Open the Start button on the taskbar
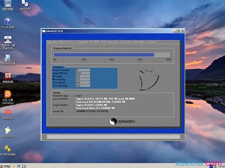Screen dimensions: 225x168 pyautogui.click(x=5, y=166)
